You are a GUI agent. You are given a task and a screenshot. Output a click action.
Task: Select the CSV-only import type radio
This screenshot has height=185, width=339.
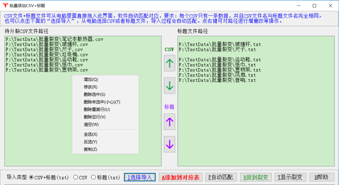[76, 177]
